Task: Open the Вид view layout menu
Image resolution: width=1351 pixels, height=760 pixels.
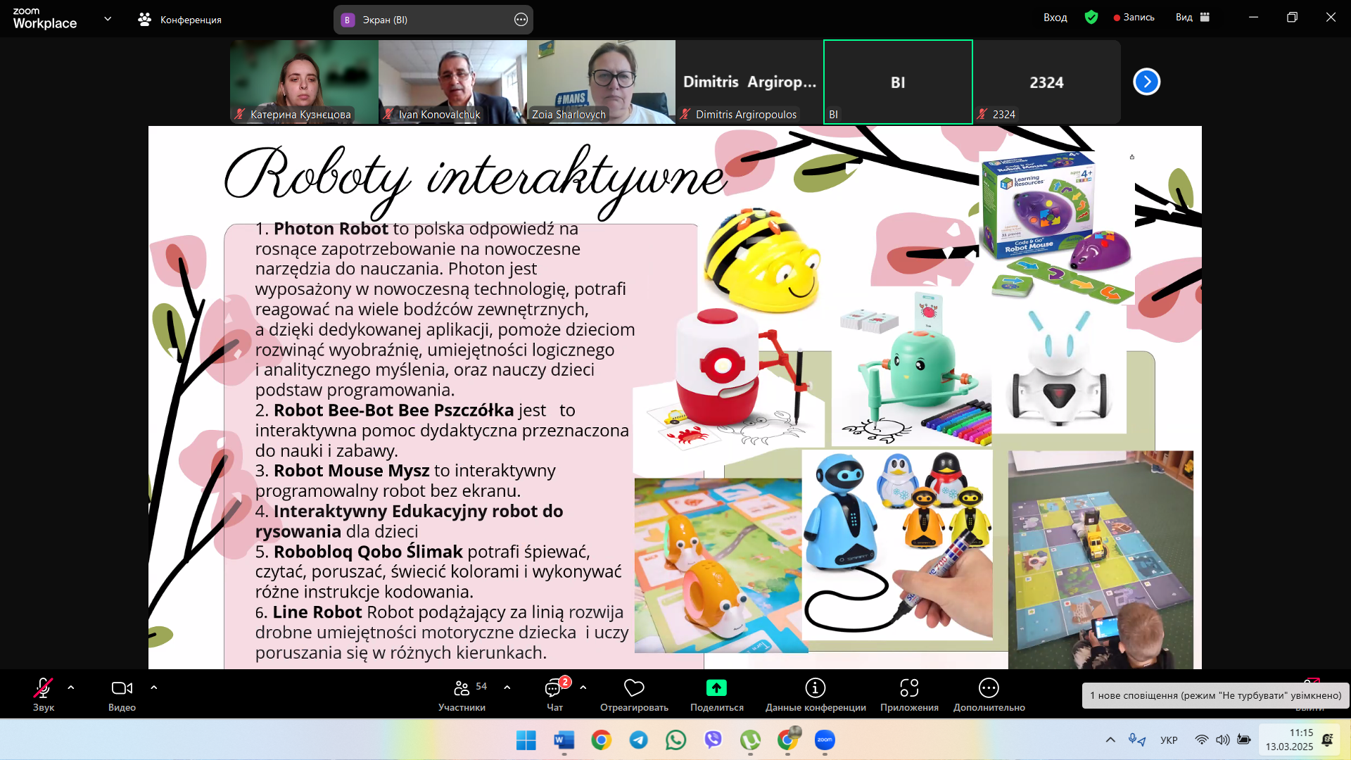Action: [x=1192, y=18]
